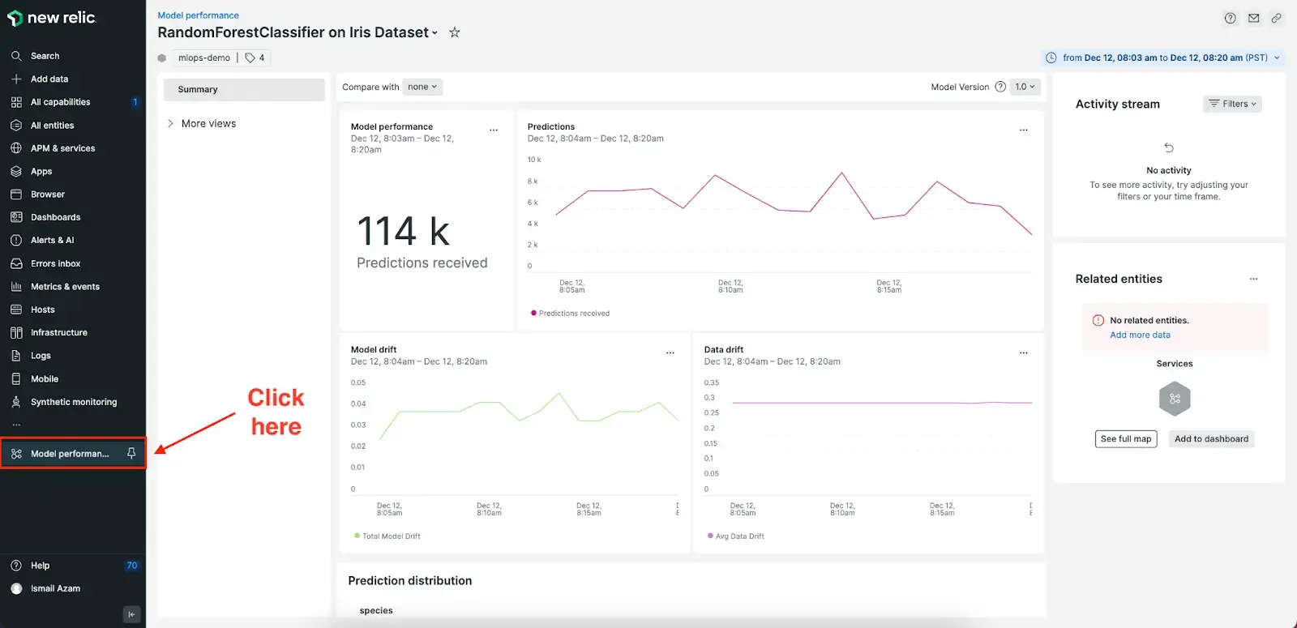Show more sidebar items ellipsis

click(x=16, y=425)
